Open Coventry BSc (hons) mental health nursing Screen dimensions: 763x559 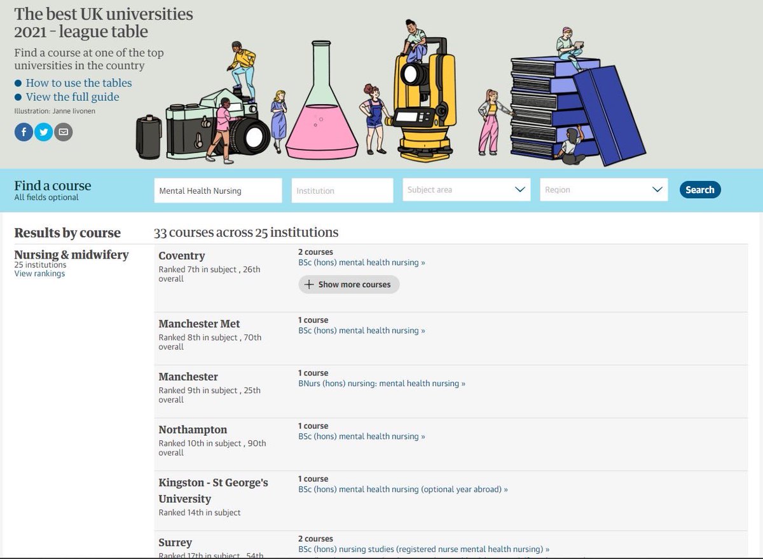(362, 262)
